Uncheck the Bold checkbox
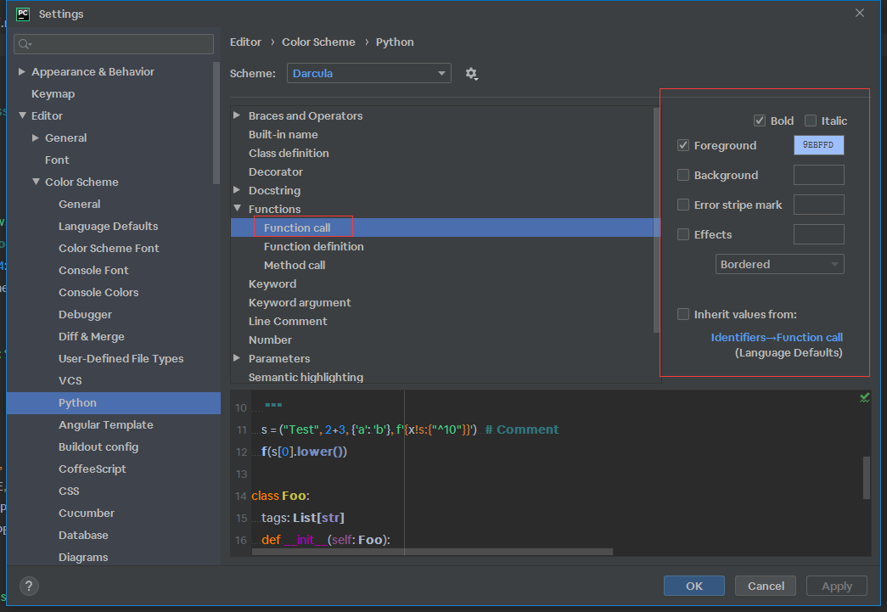The image size is (887, 612). [x=760, y=121]
